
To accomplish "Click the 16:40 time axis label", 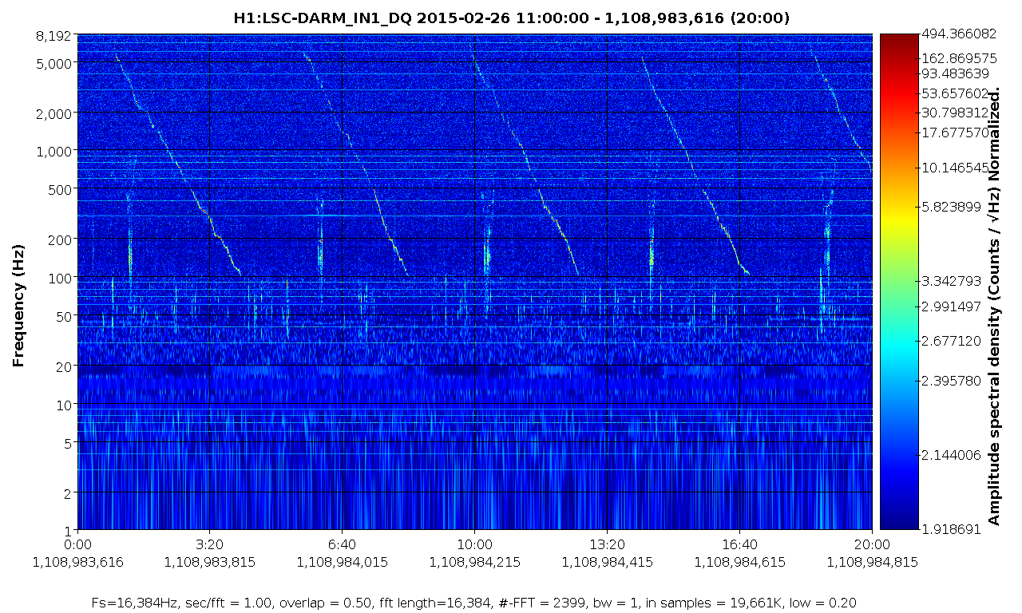I will (740, 545).
